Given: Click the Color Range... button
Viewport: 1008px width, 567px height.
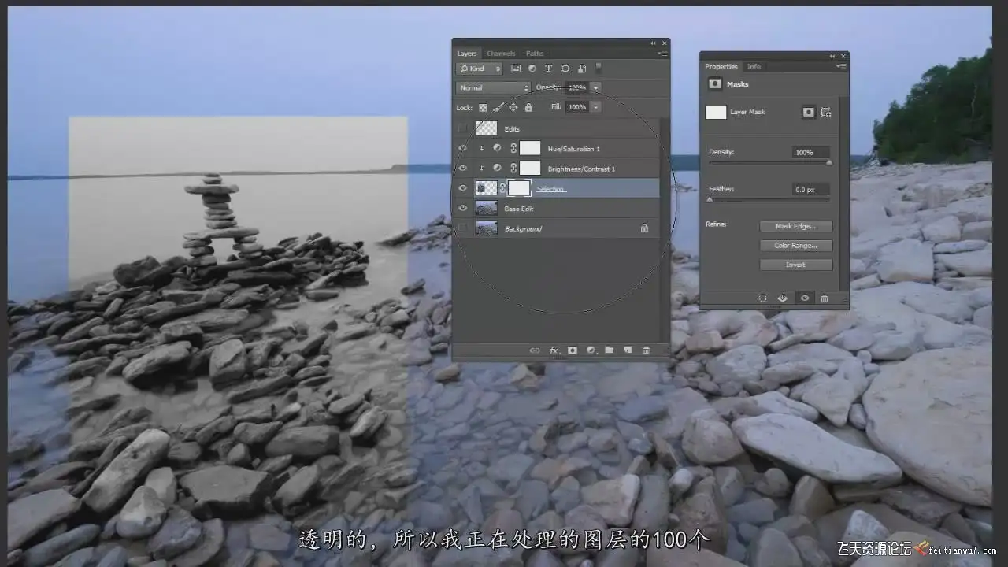Looking at the screenshot, I should (x=795, y=246).
